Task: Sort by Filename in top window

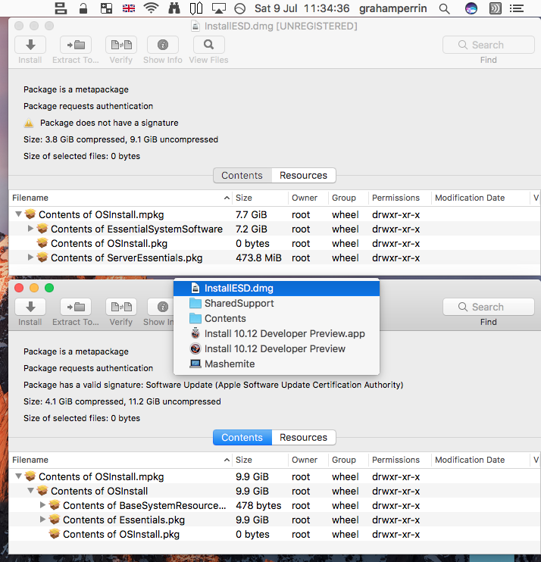Action: click(120, 198)
